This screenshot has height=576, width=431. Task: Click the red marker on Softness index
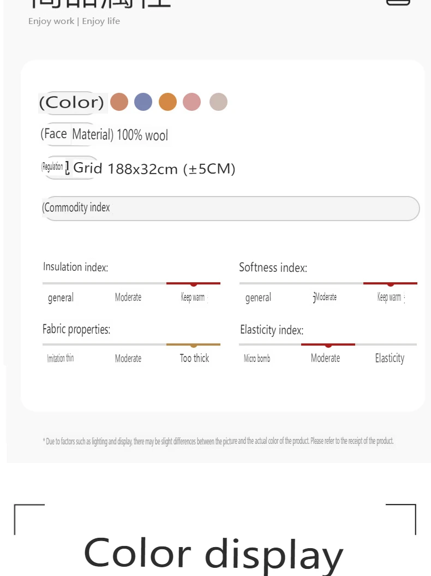(391, 284)
